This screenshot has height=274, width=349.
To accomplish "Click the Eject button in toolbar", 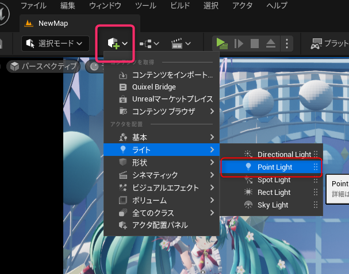I will pos(271,43).
